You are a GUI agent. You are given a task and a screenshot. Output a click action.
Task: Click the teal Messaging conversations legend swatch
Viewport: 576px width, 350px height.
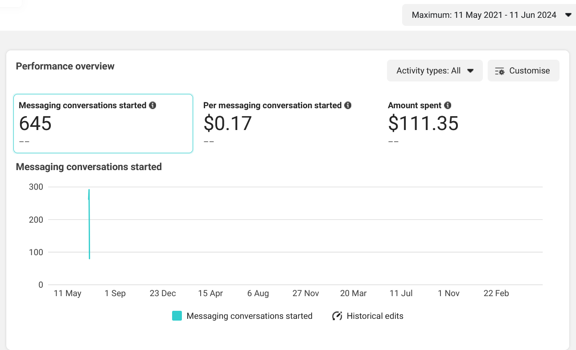pos(177,316)
